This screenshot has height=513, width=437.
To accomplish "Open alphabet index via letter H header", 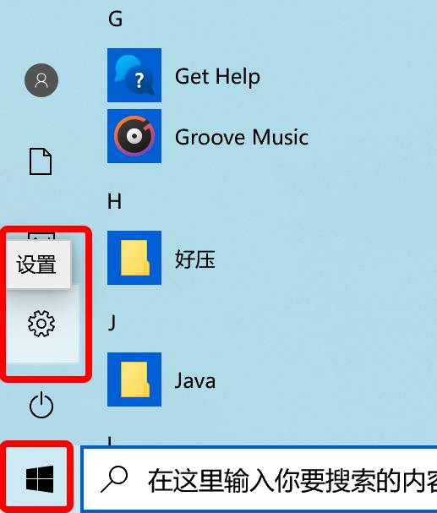I will [x=114, y=201].
